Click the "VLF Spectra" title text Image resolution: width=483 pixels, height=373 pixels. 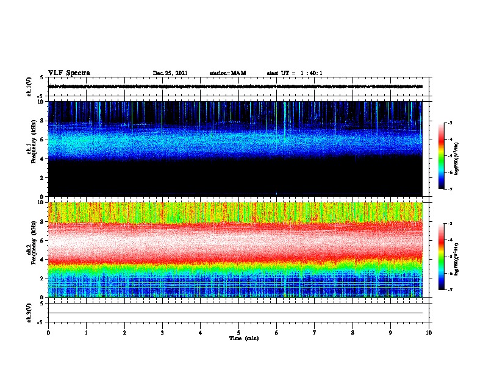(x=69, y=73)
